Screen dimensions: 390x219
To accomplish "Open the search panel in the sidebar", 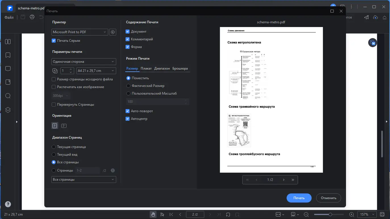I will click(8, 96).
